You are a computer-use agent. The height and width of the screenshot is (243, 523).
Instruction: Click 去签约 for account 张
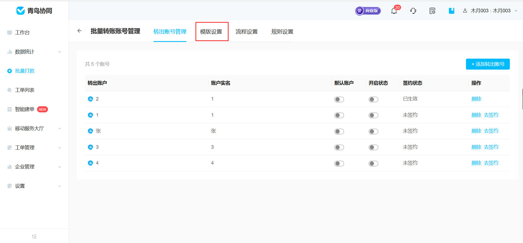click(491, 131)
